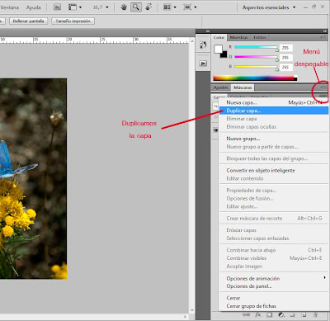The width and height of the screenshot is (330, 321).
Task: Choose Cerrar from the panel menu
Action: coord(274,298)
